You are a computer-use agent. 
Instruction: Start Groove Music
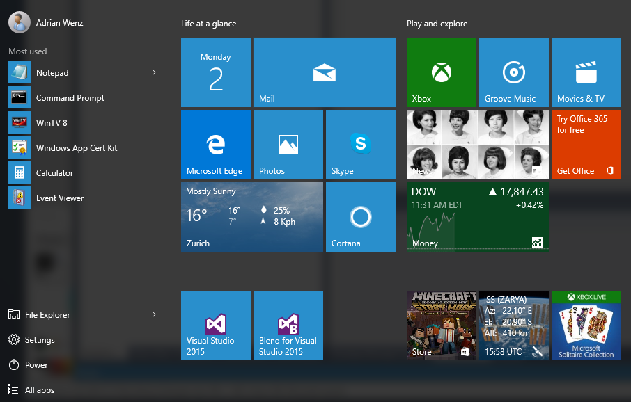click(513, 72)
